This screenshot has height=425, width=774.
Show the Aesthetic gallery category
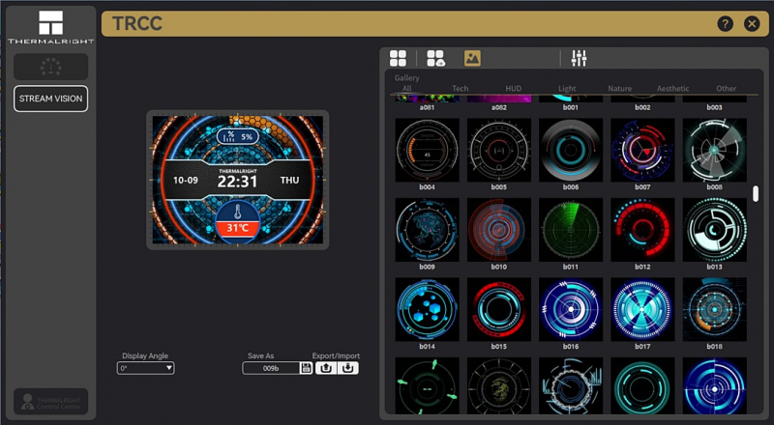point(673,89)
